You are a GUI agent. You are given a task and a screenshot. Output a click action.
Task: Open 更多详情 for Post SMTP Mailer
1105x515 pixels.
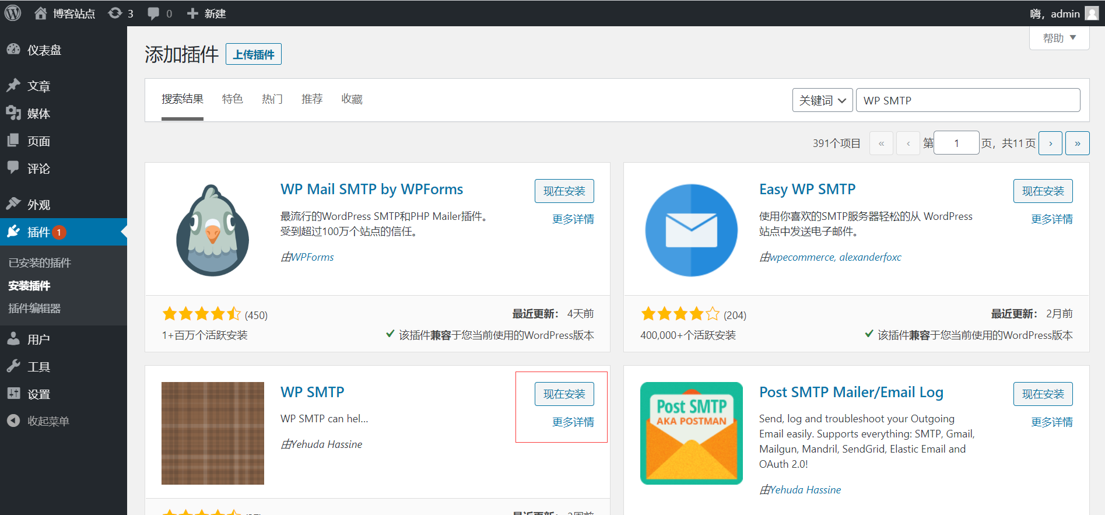pos(1052,422)
